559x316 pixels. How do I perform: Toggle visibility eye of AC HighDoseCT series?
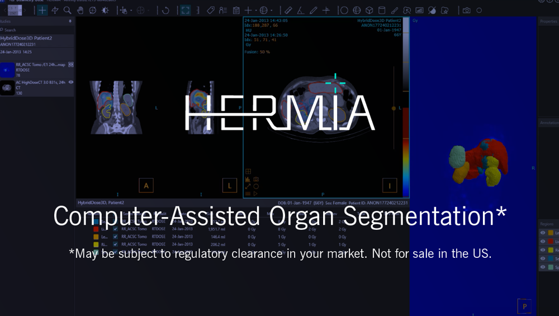71,82
